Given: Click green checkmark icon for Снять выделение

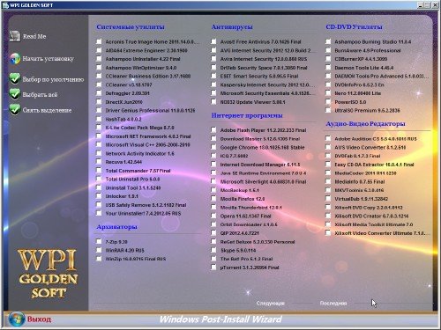Looking at the screenshot, I should pyautogui.click(x=15, y=110).
